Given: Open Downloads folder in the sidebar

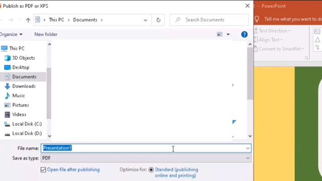Looking at the screenshot, I should pos(24,86).
